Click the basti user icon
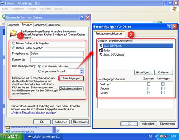This screenshot has width=179, height=140. tap(101, 46)
